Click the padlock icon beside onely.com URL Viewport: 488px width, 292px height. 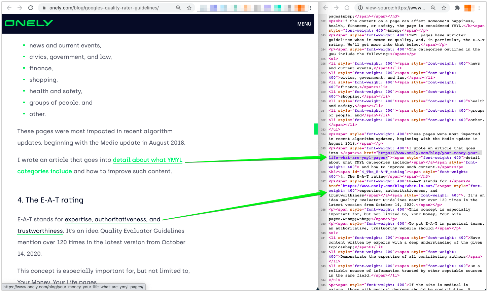[44, 8]
